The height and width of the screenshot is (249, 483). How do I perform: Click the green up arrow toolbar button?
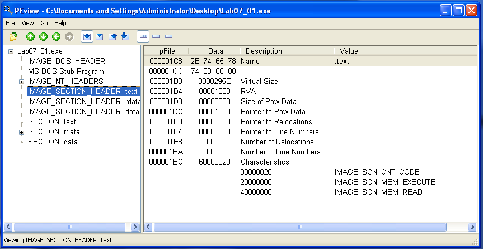(x=30, y=36)
